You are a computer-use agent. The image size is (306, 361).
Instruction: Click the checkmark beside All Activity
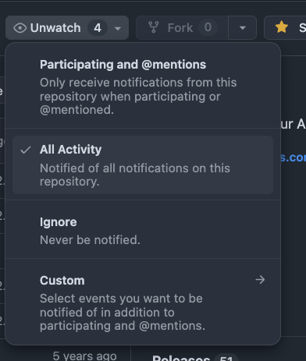(26, 150)
